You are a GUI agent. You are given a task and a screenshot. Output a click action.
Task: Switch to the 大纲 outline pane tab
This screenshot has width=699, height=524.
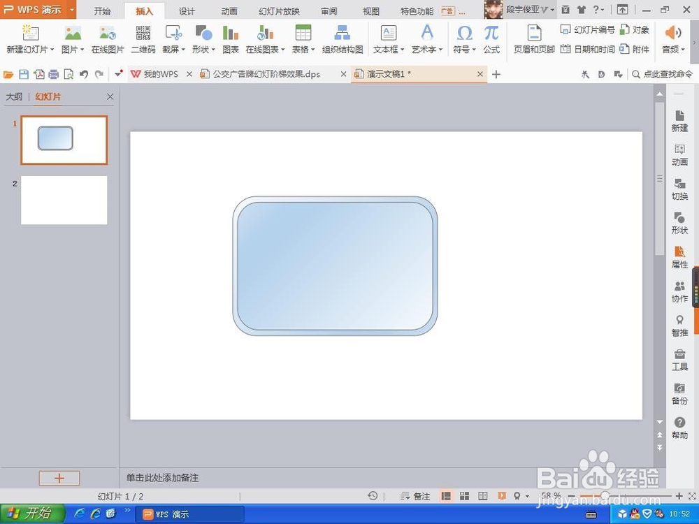point(14,96)
